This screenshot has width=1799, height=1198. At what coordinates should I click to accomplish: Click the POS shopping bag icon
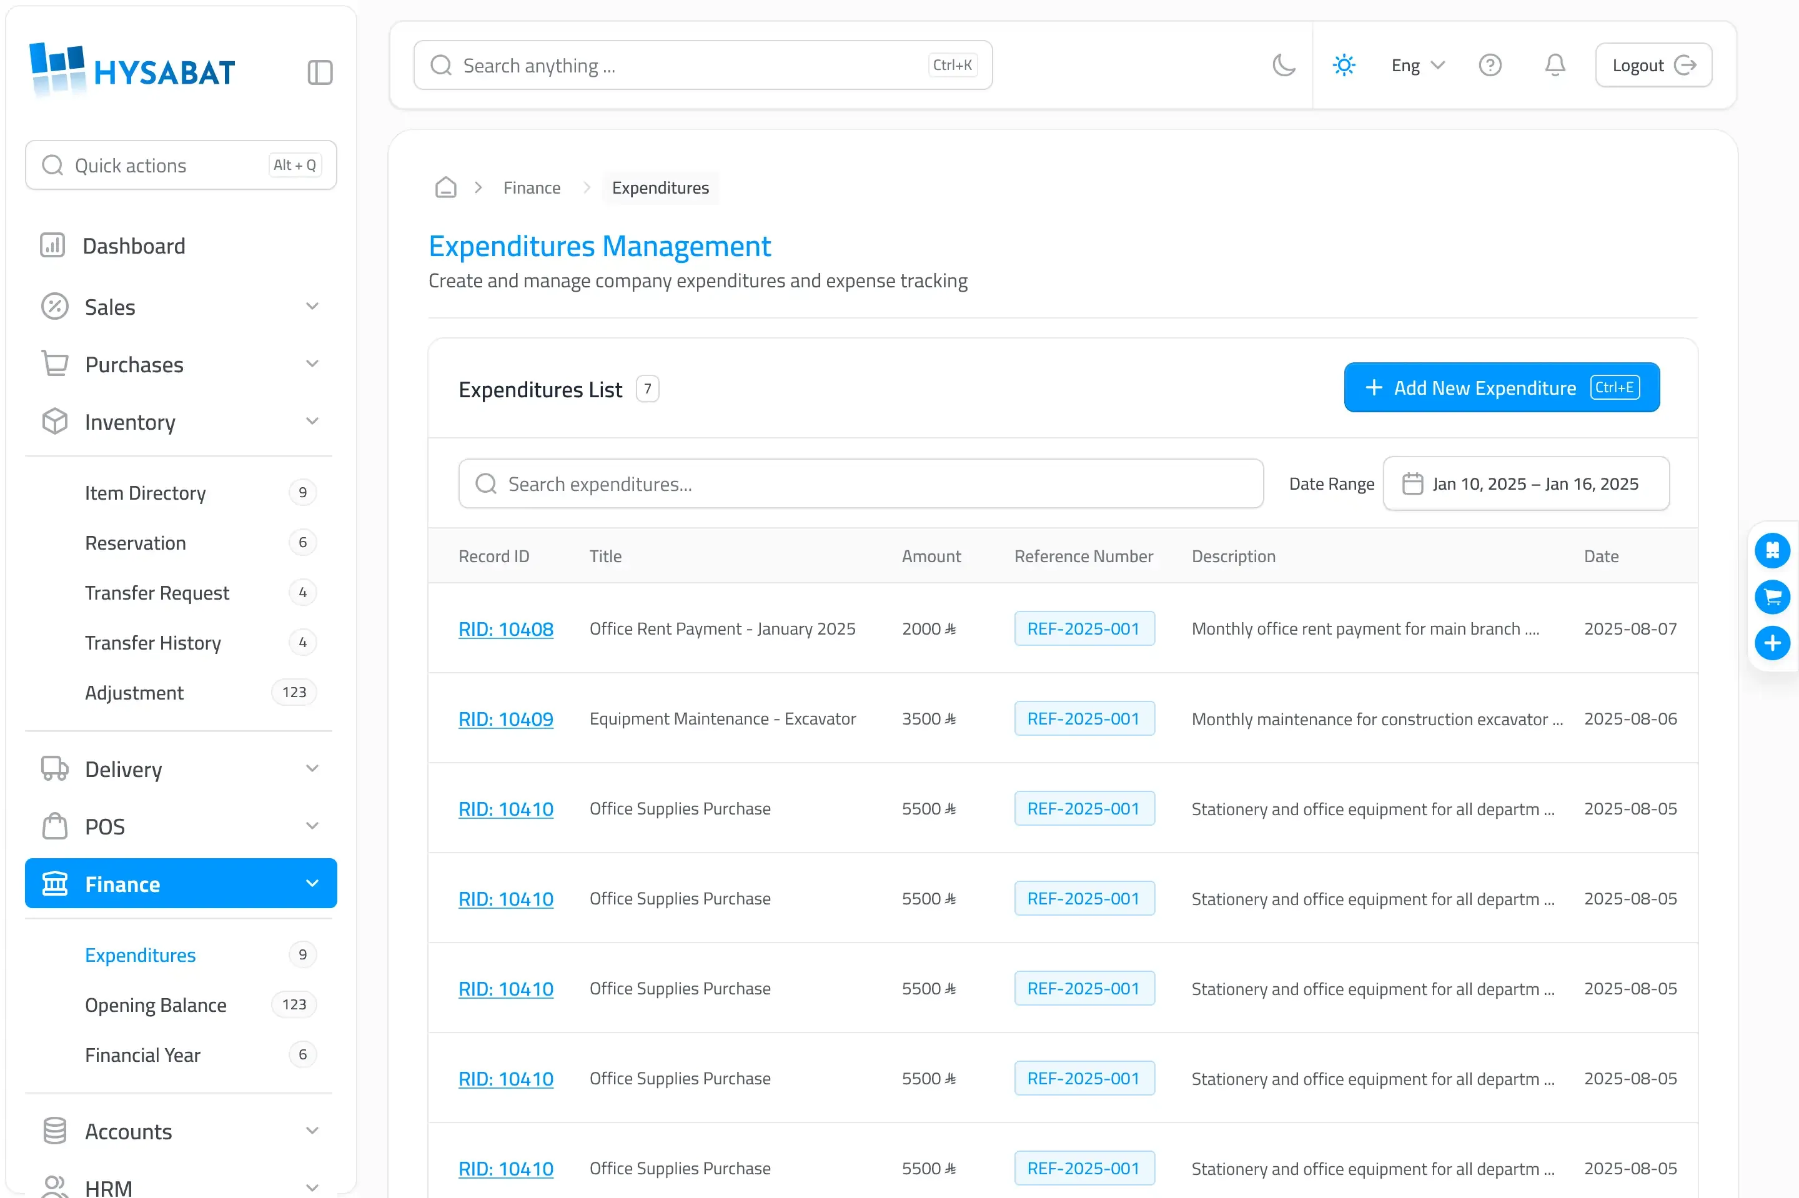point(55,826)
